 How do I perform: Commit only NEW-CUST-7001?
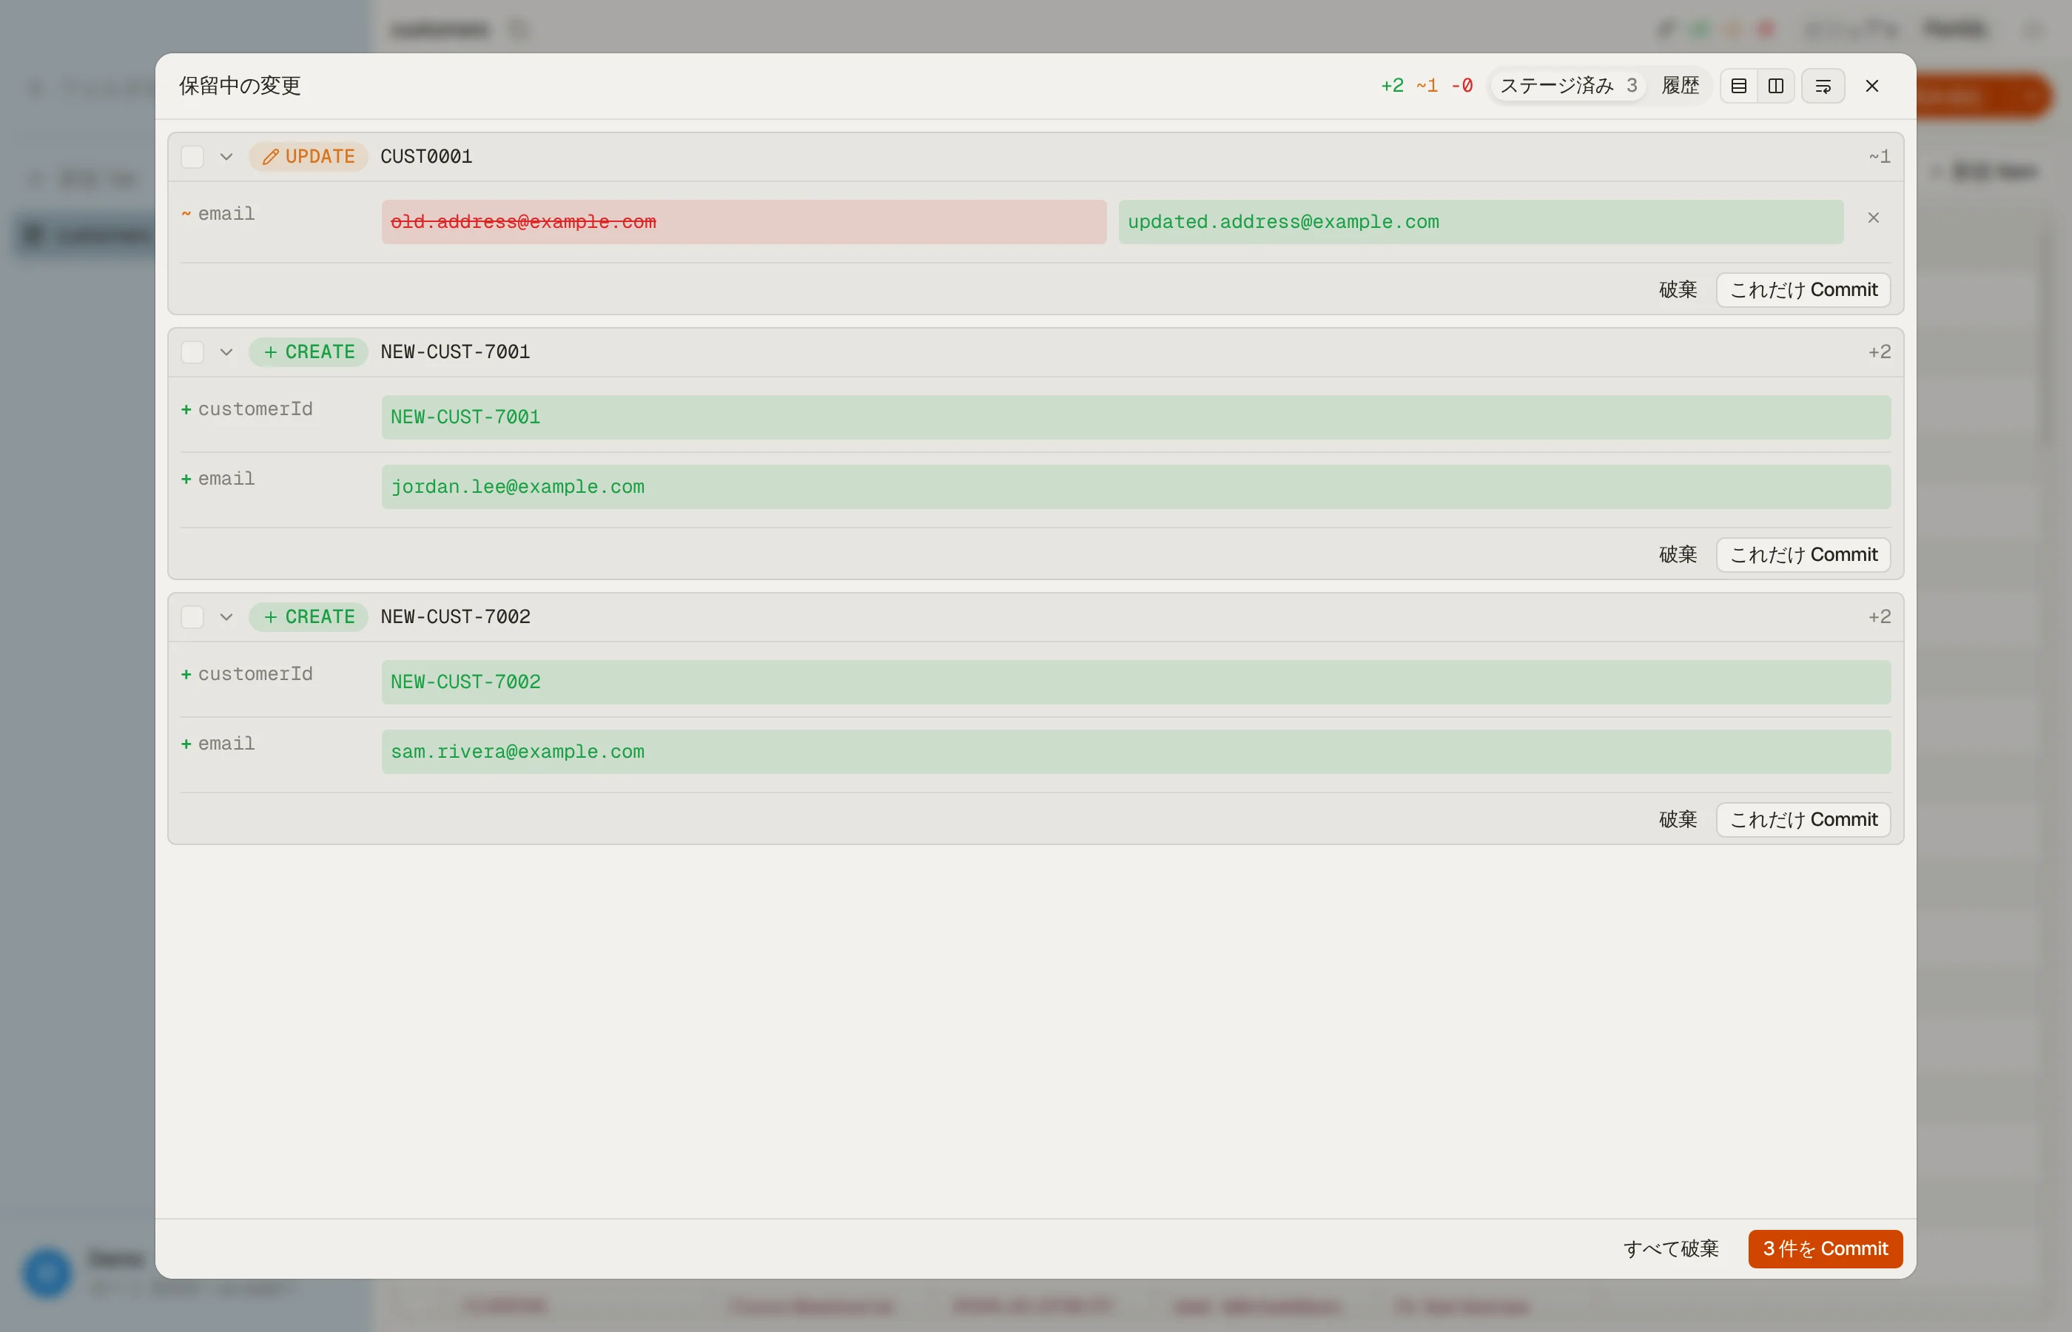point(1803,554)
